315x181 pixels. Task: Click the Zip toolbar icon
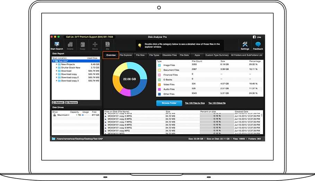(x=107, y=44)
